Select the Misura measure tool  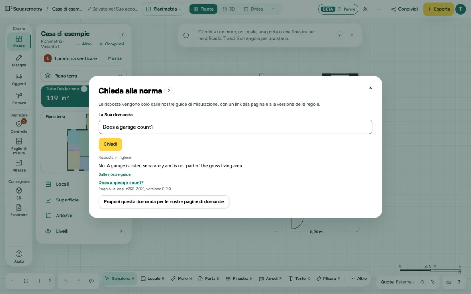[x=328, y=279]
